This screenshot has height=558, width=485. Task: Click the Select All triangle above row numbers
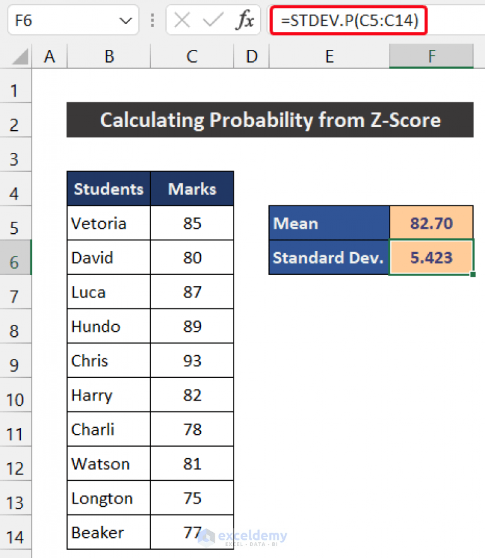pos(17,56)
